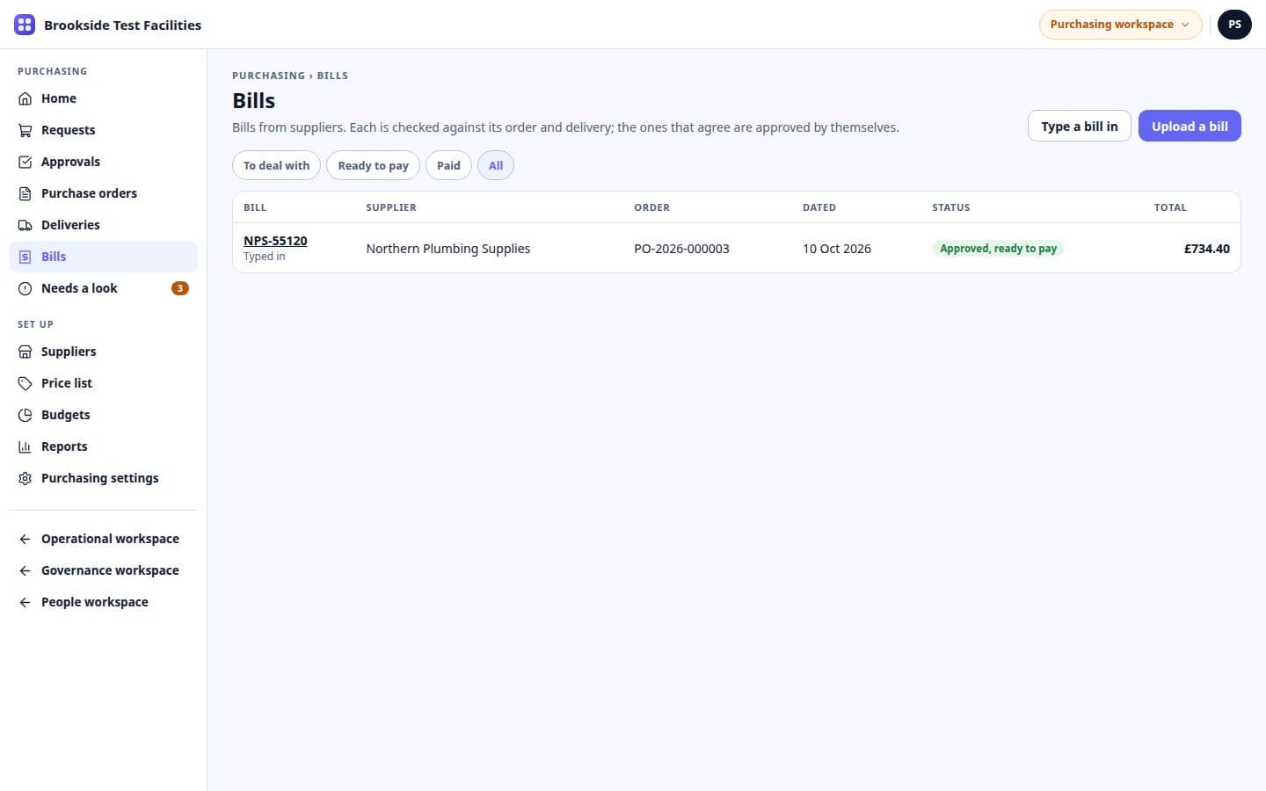This screenshot has width=1266, height=791.
Task: Click the Approved, ready to pay status
Action: pyautogui.click(x=998, y=249)
